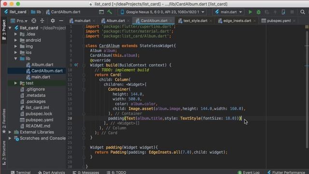Open the Event Log

(249, 172)
